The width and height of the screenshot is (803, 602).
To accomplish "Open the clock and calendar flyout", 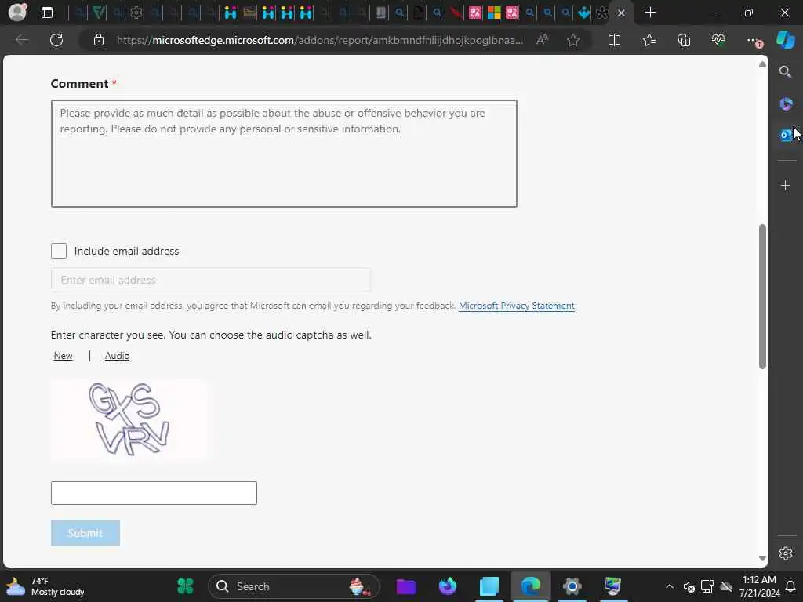I will coord(759,586).
